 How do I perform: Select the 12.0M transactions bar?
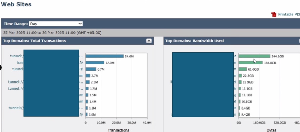coord(95,63)
